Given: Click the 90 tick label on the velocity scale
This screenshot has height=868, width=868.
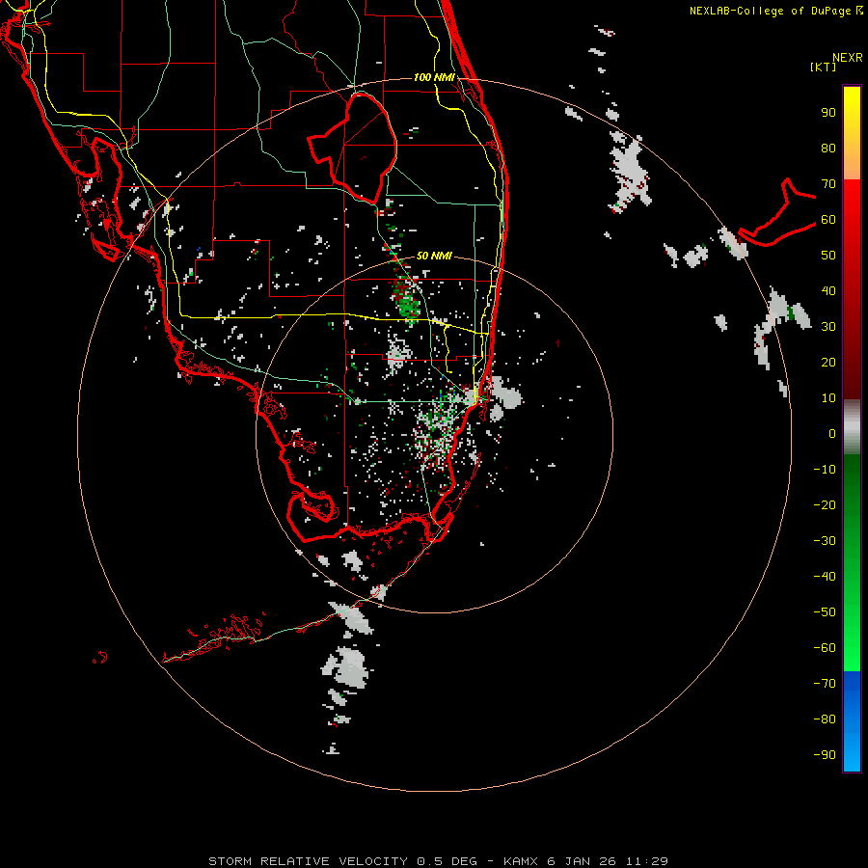Looking at the screenshot, I should click(828, 113).
